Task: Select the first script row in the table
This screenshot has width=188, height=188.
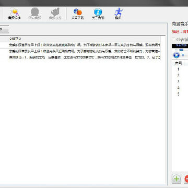Action: tap(80, 45)
